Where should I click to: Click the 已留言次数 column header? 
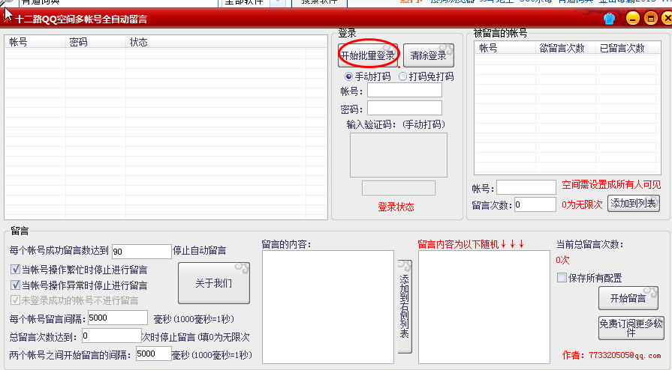(625, 48)
